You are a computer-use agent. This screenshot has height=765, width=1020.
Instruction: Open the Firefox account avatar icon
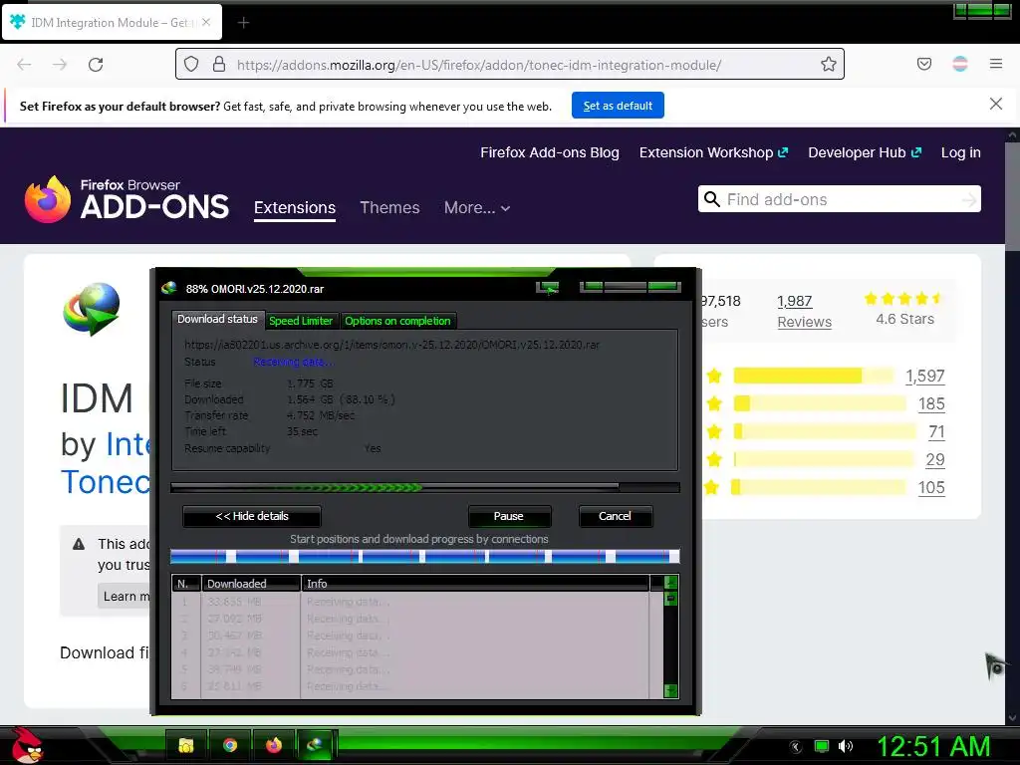pos(960,64)
